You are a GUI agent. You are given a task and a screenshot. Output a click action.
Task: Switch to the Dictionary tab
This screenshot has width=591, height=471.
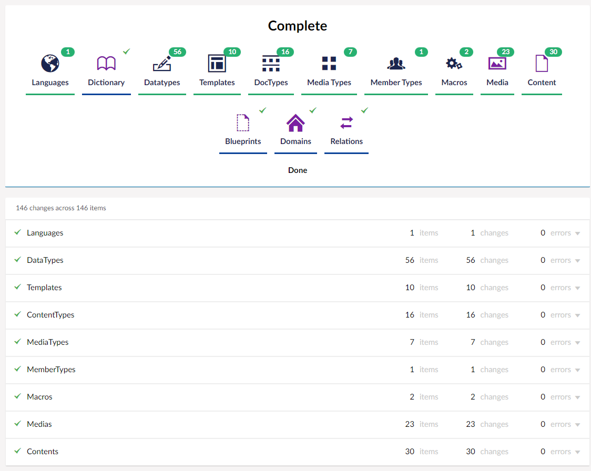106,83
